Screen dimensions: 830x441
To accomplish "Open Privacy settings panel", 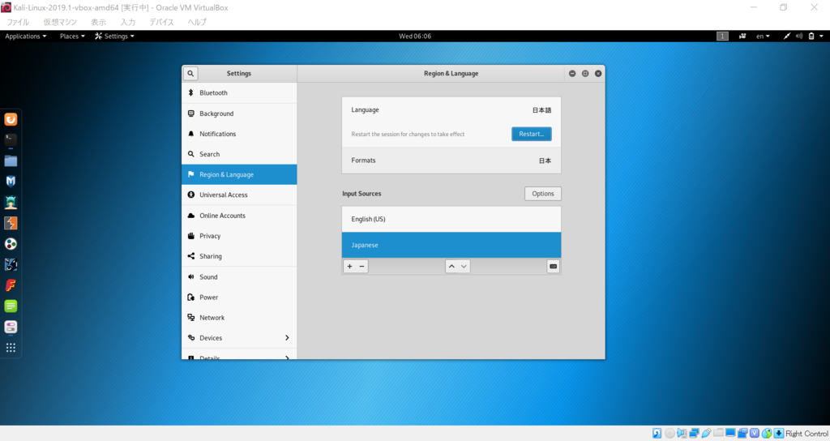I will (x=239, y=236).
